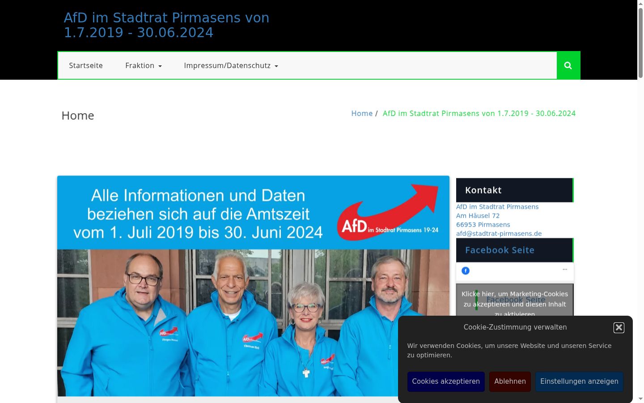Screen dimensions: 644x403
Task: Open the three-dots menu in Facebook widget
Action: tap(565, 270)
